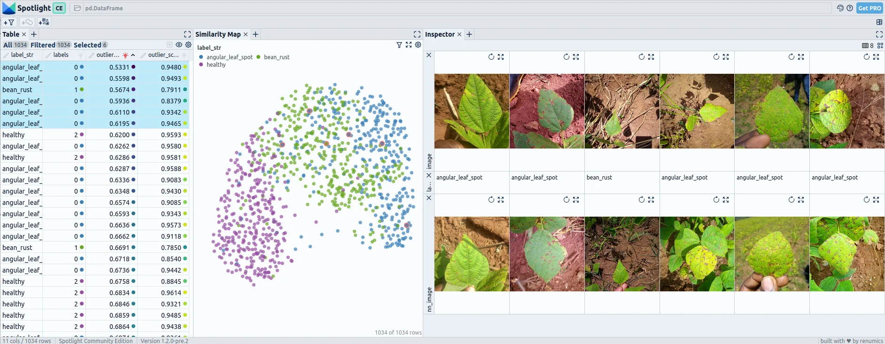885x344 pixels.
Task: Toggle the labels column highlight lightbulb
Action: click(80, 55)
